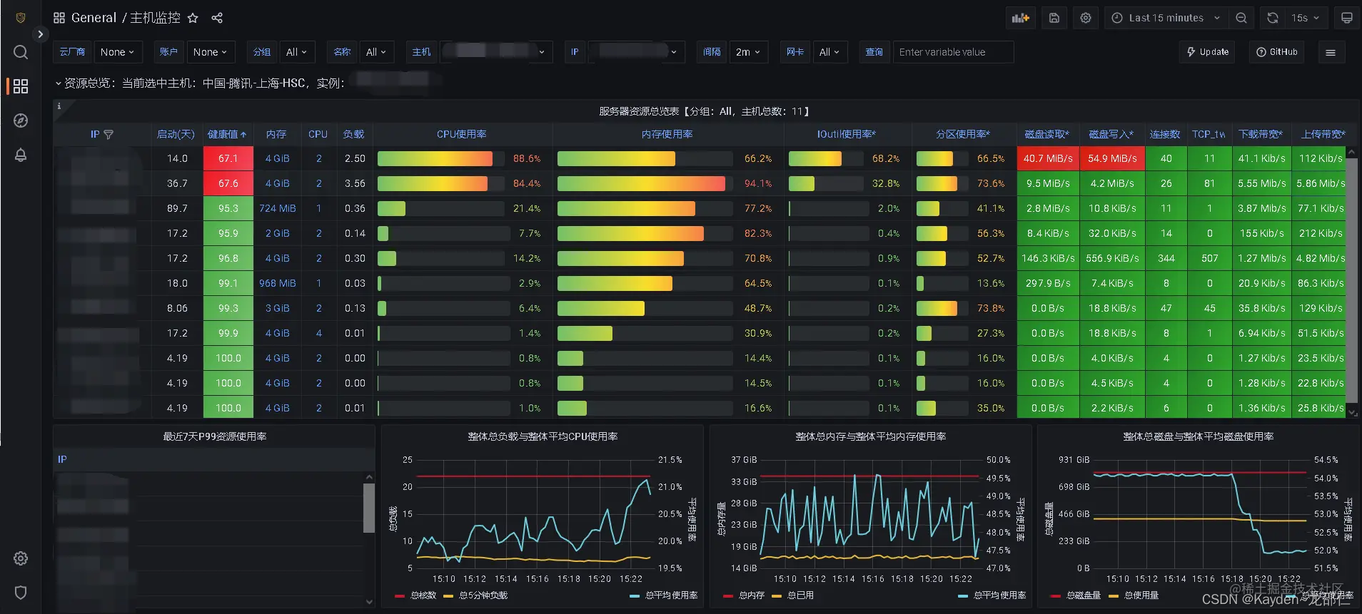Open the Alerting bell icon
Viewport: 1362px width, 614px height.
pos(21,155)
